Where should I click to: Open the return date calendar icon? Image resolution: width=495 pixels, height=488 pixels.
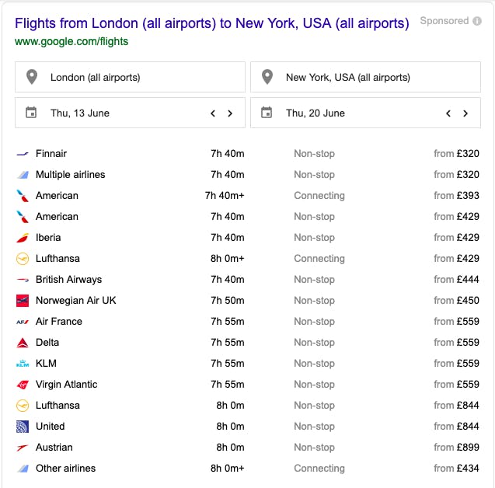267,113
